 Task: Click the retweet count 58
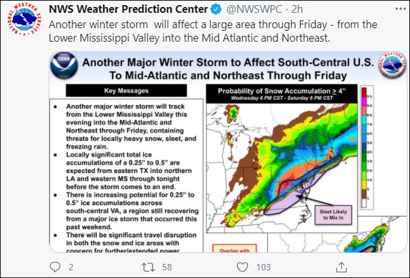tap(168, 266)
